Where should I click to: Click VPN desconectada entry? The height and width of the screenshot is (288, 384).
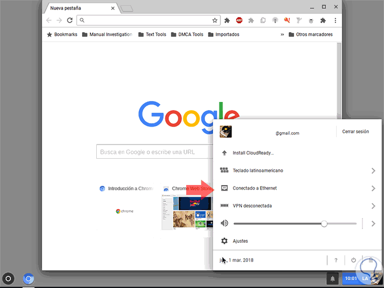[x=297, y=206]
